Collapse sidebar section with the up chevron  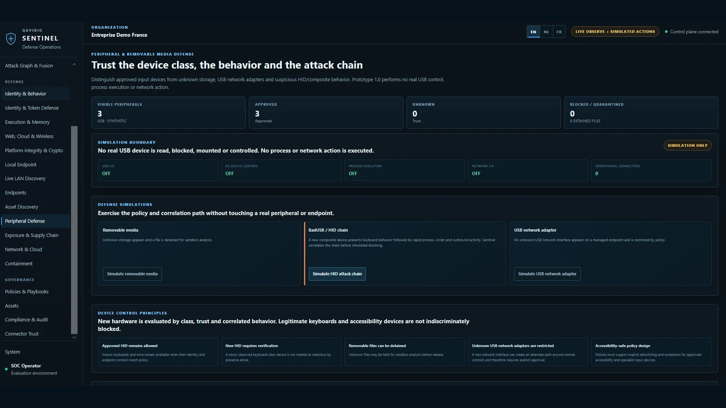click(x=74, y=65)
